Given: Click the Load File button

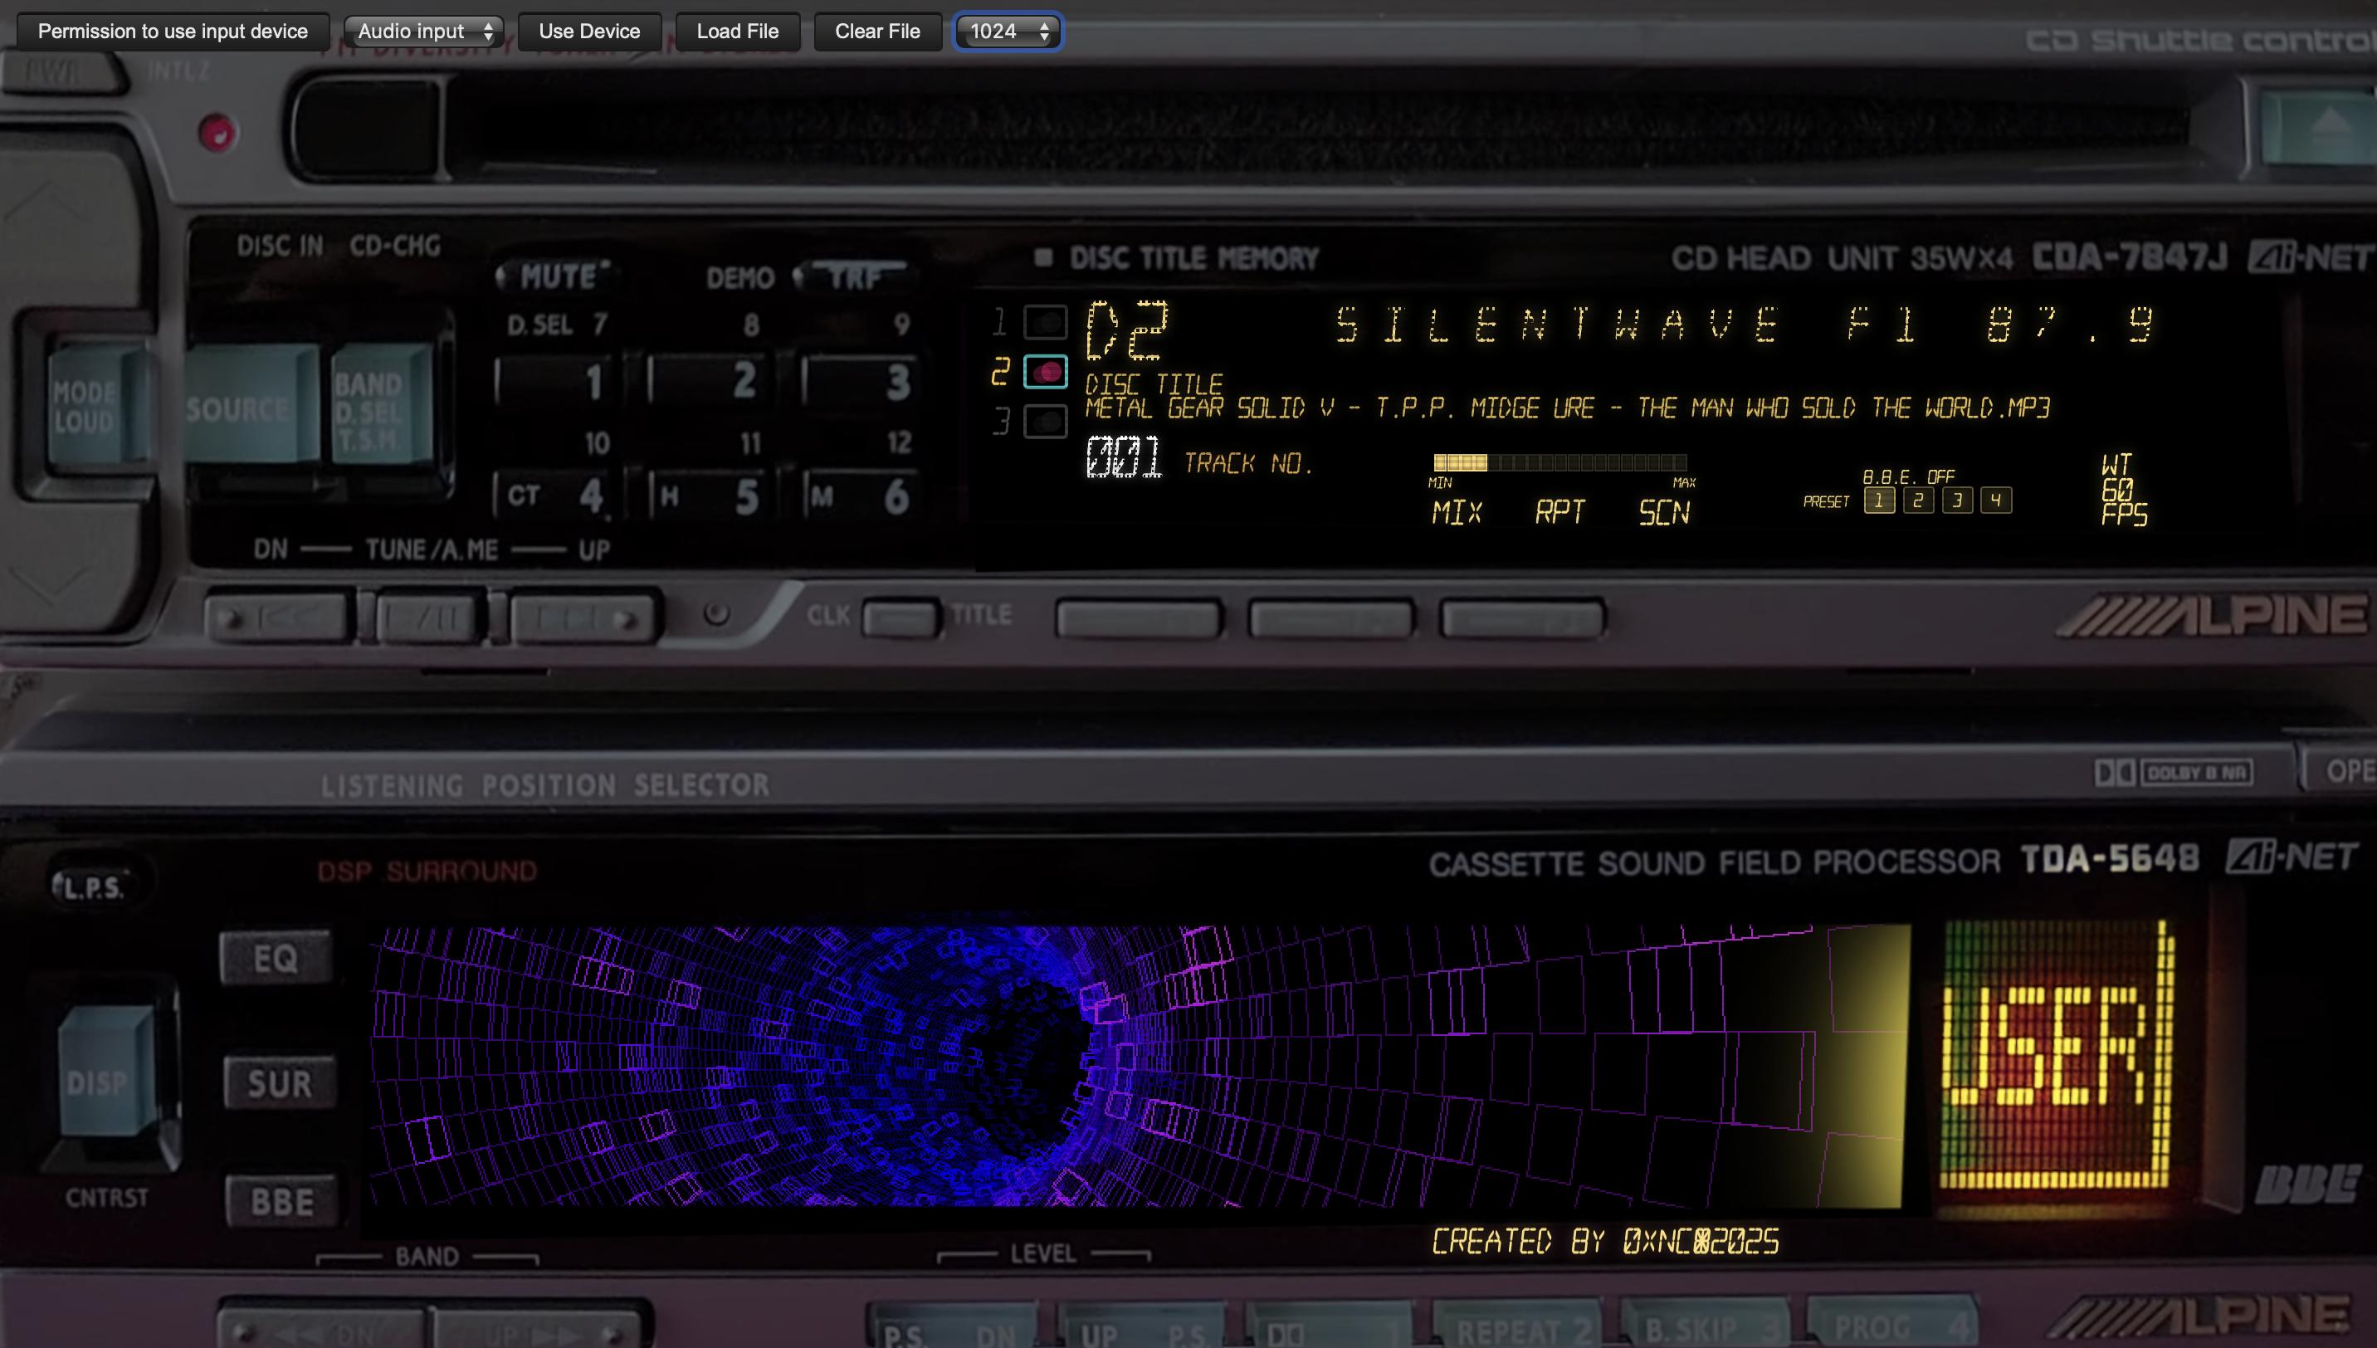Looking at the screenshot, I should click(x=737, y=32).
